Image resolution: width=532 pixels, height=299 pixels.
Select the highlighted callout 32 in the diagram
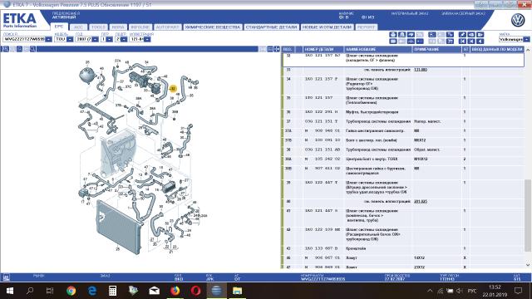(173, 89)
